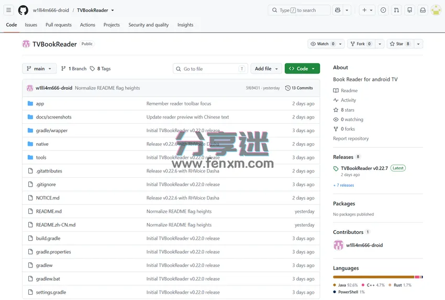
Task: Click the tag icon beside 8 Tags
Action: click(x=92, y=69)
